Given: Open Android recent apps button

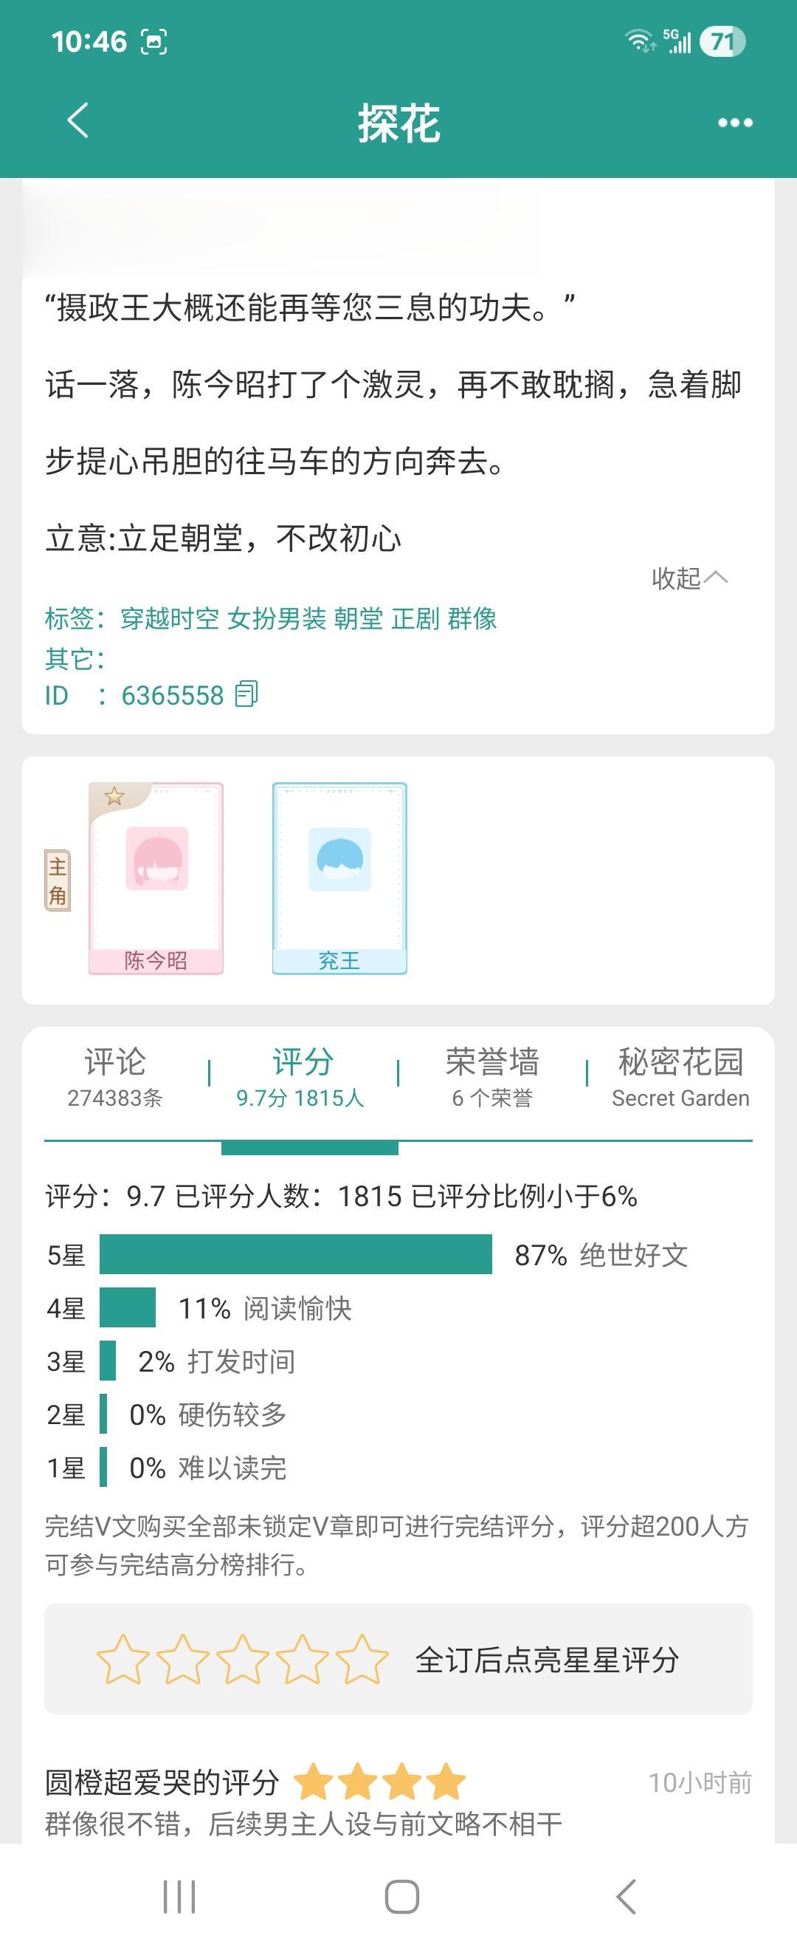Looking at the screenshot, I should coord(179,1897).
